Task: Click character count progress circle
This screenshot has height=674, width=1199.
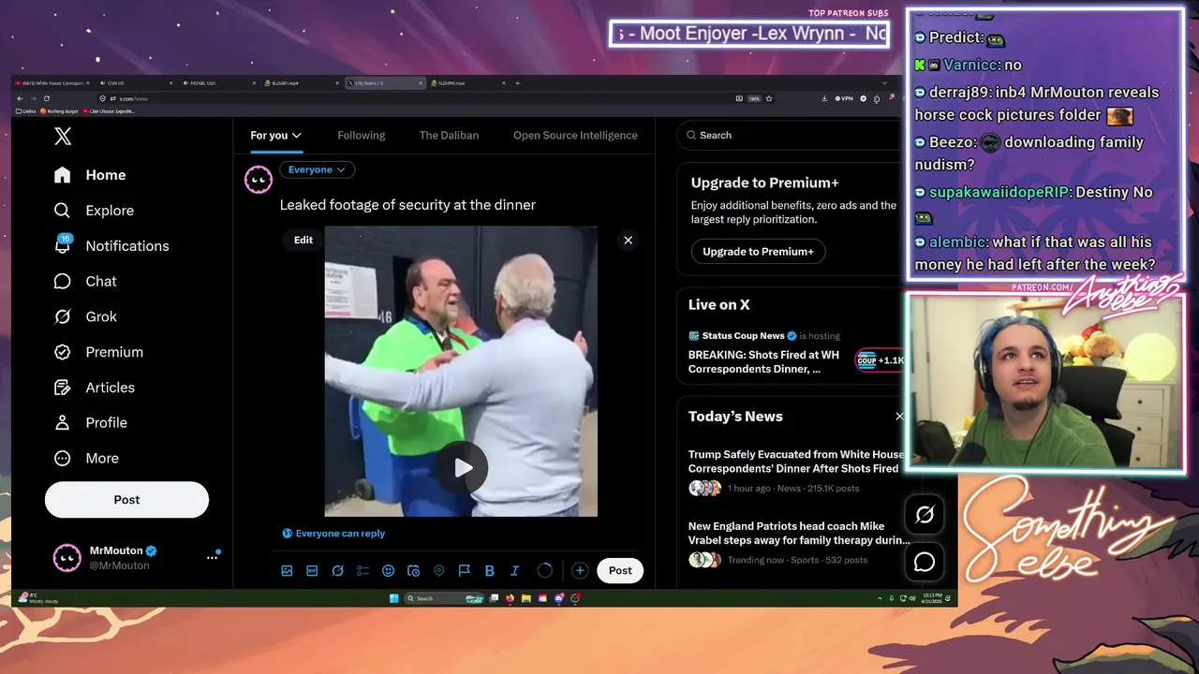Action: [545, 571]
